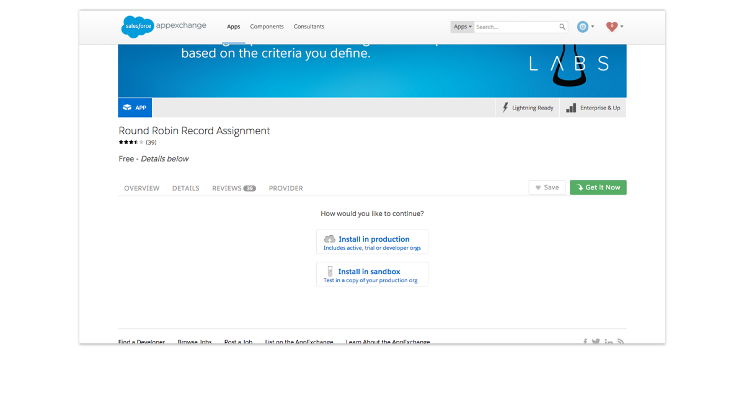Save this app listing
The height and width of the screenshot is (396, 744).
547,187
